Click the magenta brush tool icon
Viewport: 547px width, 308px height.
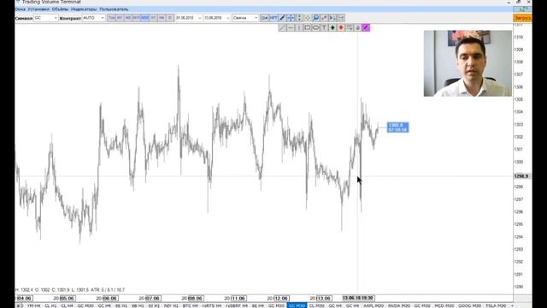366,27
